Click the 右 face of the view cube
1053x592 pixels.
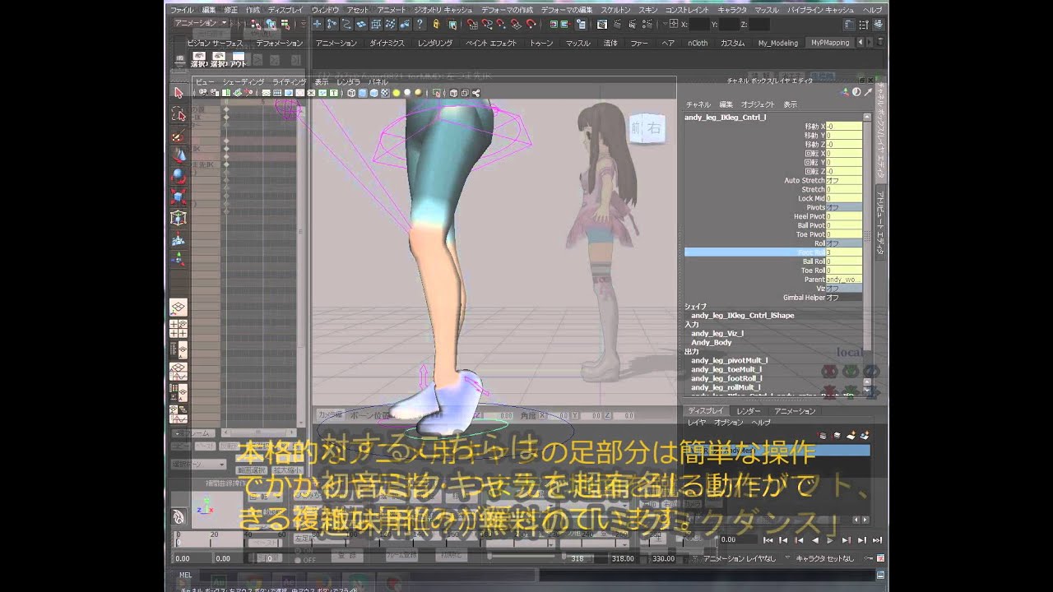[x=654, y=127]
